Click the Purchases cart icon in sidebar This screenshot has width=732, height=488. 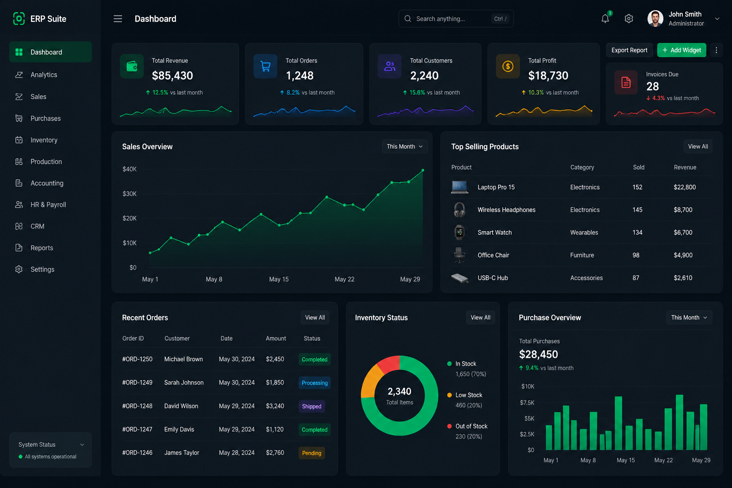[x=19, y=118]
